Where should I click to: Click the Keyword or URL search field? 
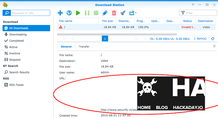30,13
